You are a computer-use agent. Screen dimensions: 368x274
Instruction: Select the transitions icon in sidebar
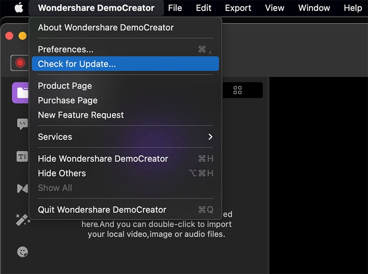pos(22,188)
